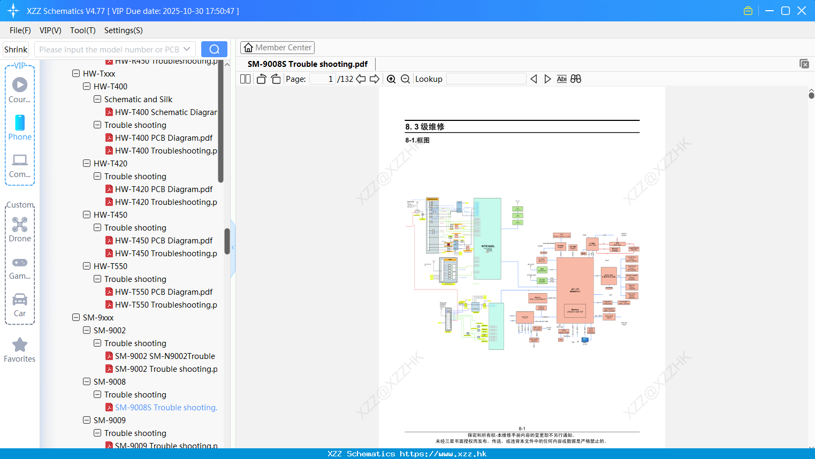Open HW-T450 Troubleshooting pdf

[166, 254]
